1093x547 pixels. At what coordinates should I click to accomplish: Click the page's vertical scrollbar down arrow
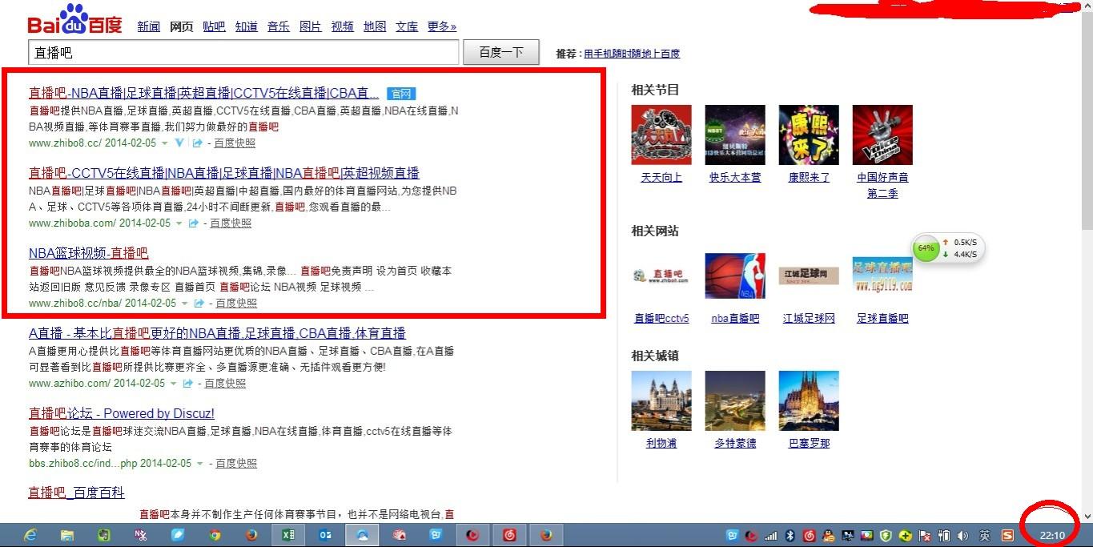tap(1087, 516)
